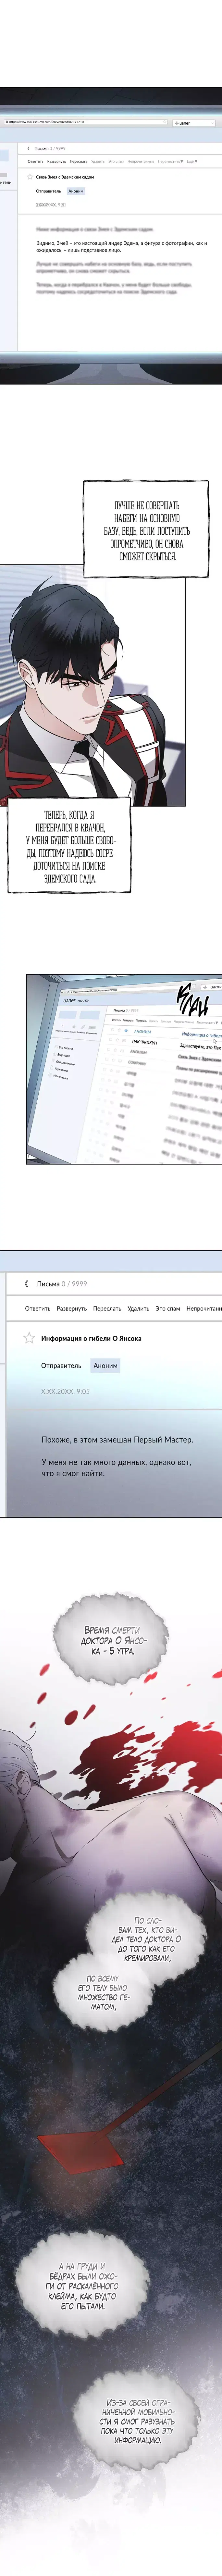
Task: Focus the "ciper" search field in the top browser
Action: [x=190, y=123]
